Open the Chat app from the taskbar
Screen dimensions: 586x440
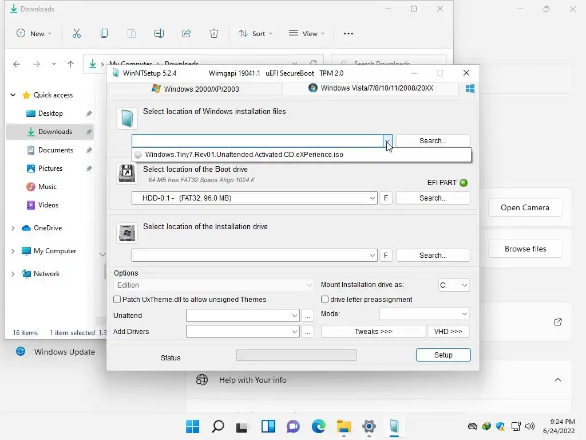click(294, 426)
